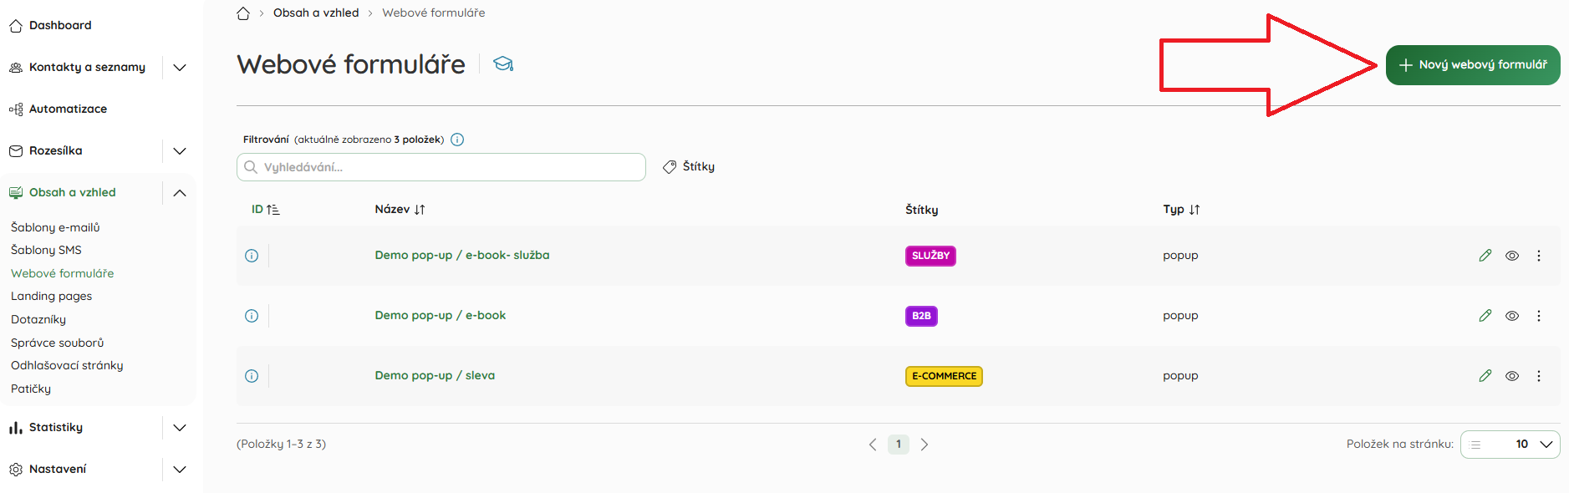Image resolution: width=1569 pixels, height=493 pixels.
Task: Expand the Nastavení section chevron
Action: tap(180, 470)
